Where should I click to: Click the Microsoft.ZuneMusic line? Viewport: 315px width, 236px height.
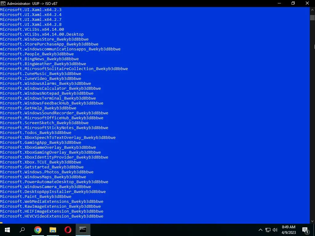[41, 74]
